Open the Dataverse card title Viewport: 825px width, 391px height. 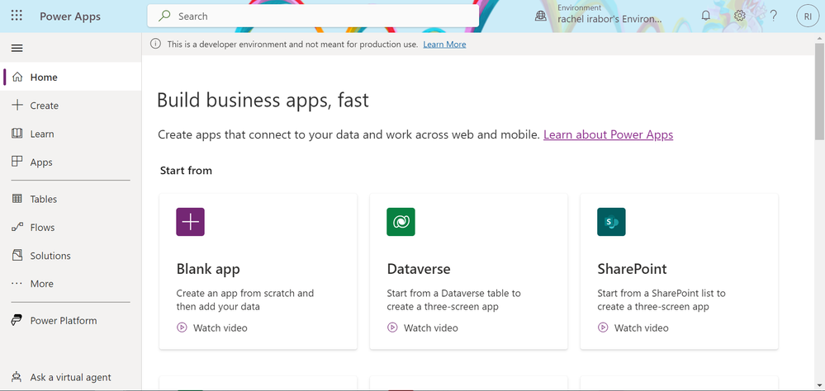click(419, 269)
